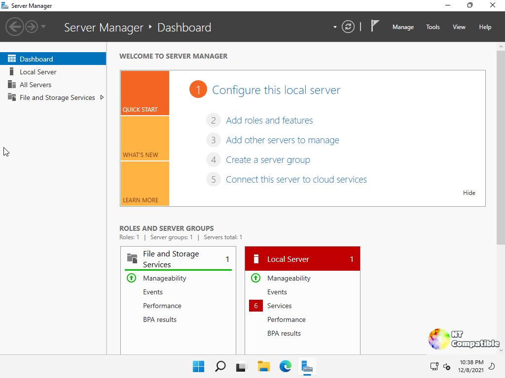Image resolution: width=505 pixels, height=378 pixels.
Task: Open the Help menu
Action: click(485, 27)
